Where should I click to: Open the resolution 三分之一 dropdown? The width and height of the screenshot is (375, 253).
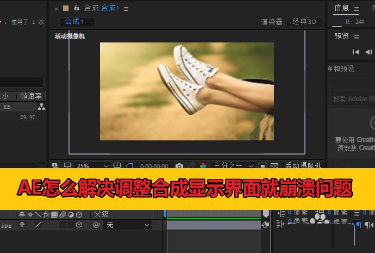coord(234,165)
